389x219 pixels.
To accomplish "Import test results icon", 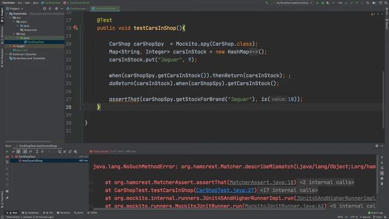I will click(65, 151).
